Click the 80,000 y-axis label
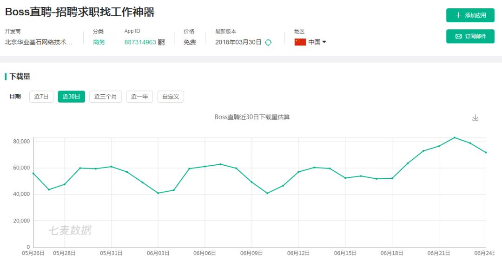This screenshot has height=266, width=502. click(x=21, y=141)
